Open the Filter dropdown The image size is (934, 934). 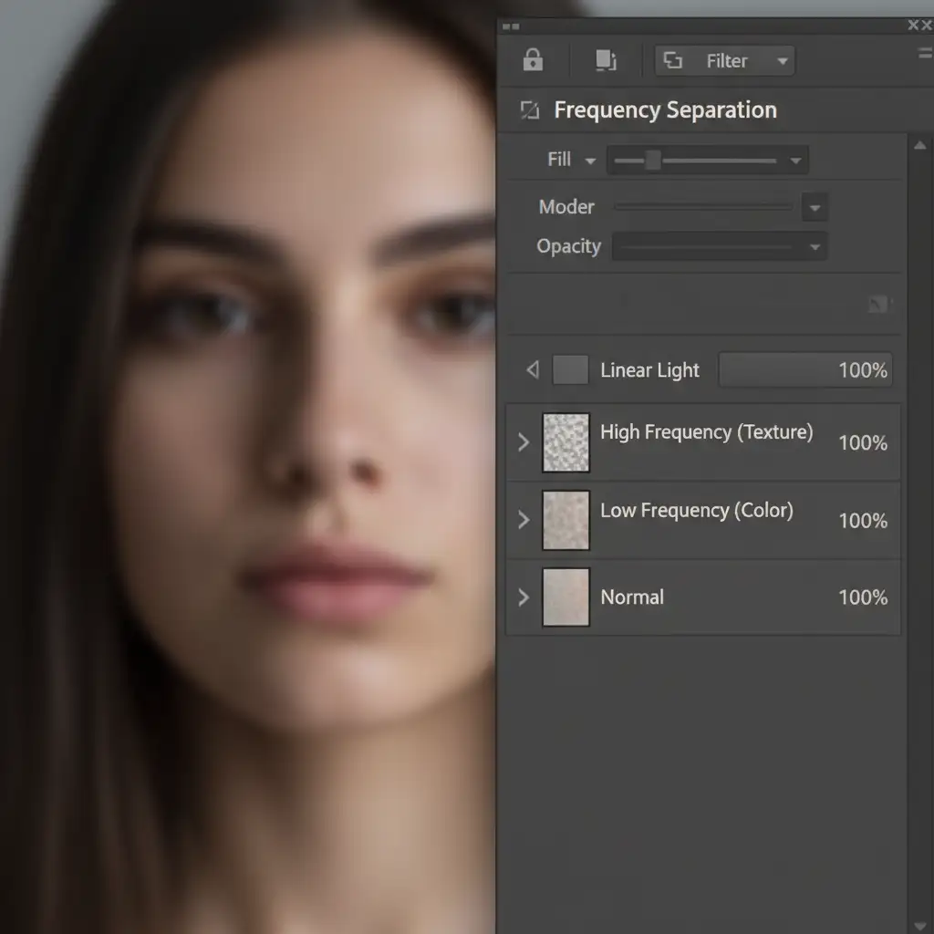(x=725, y=61)
